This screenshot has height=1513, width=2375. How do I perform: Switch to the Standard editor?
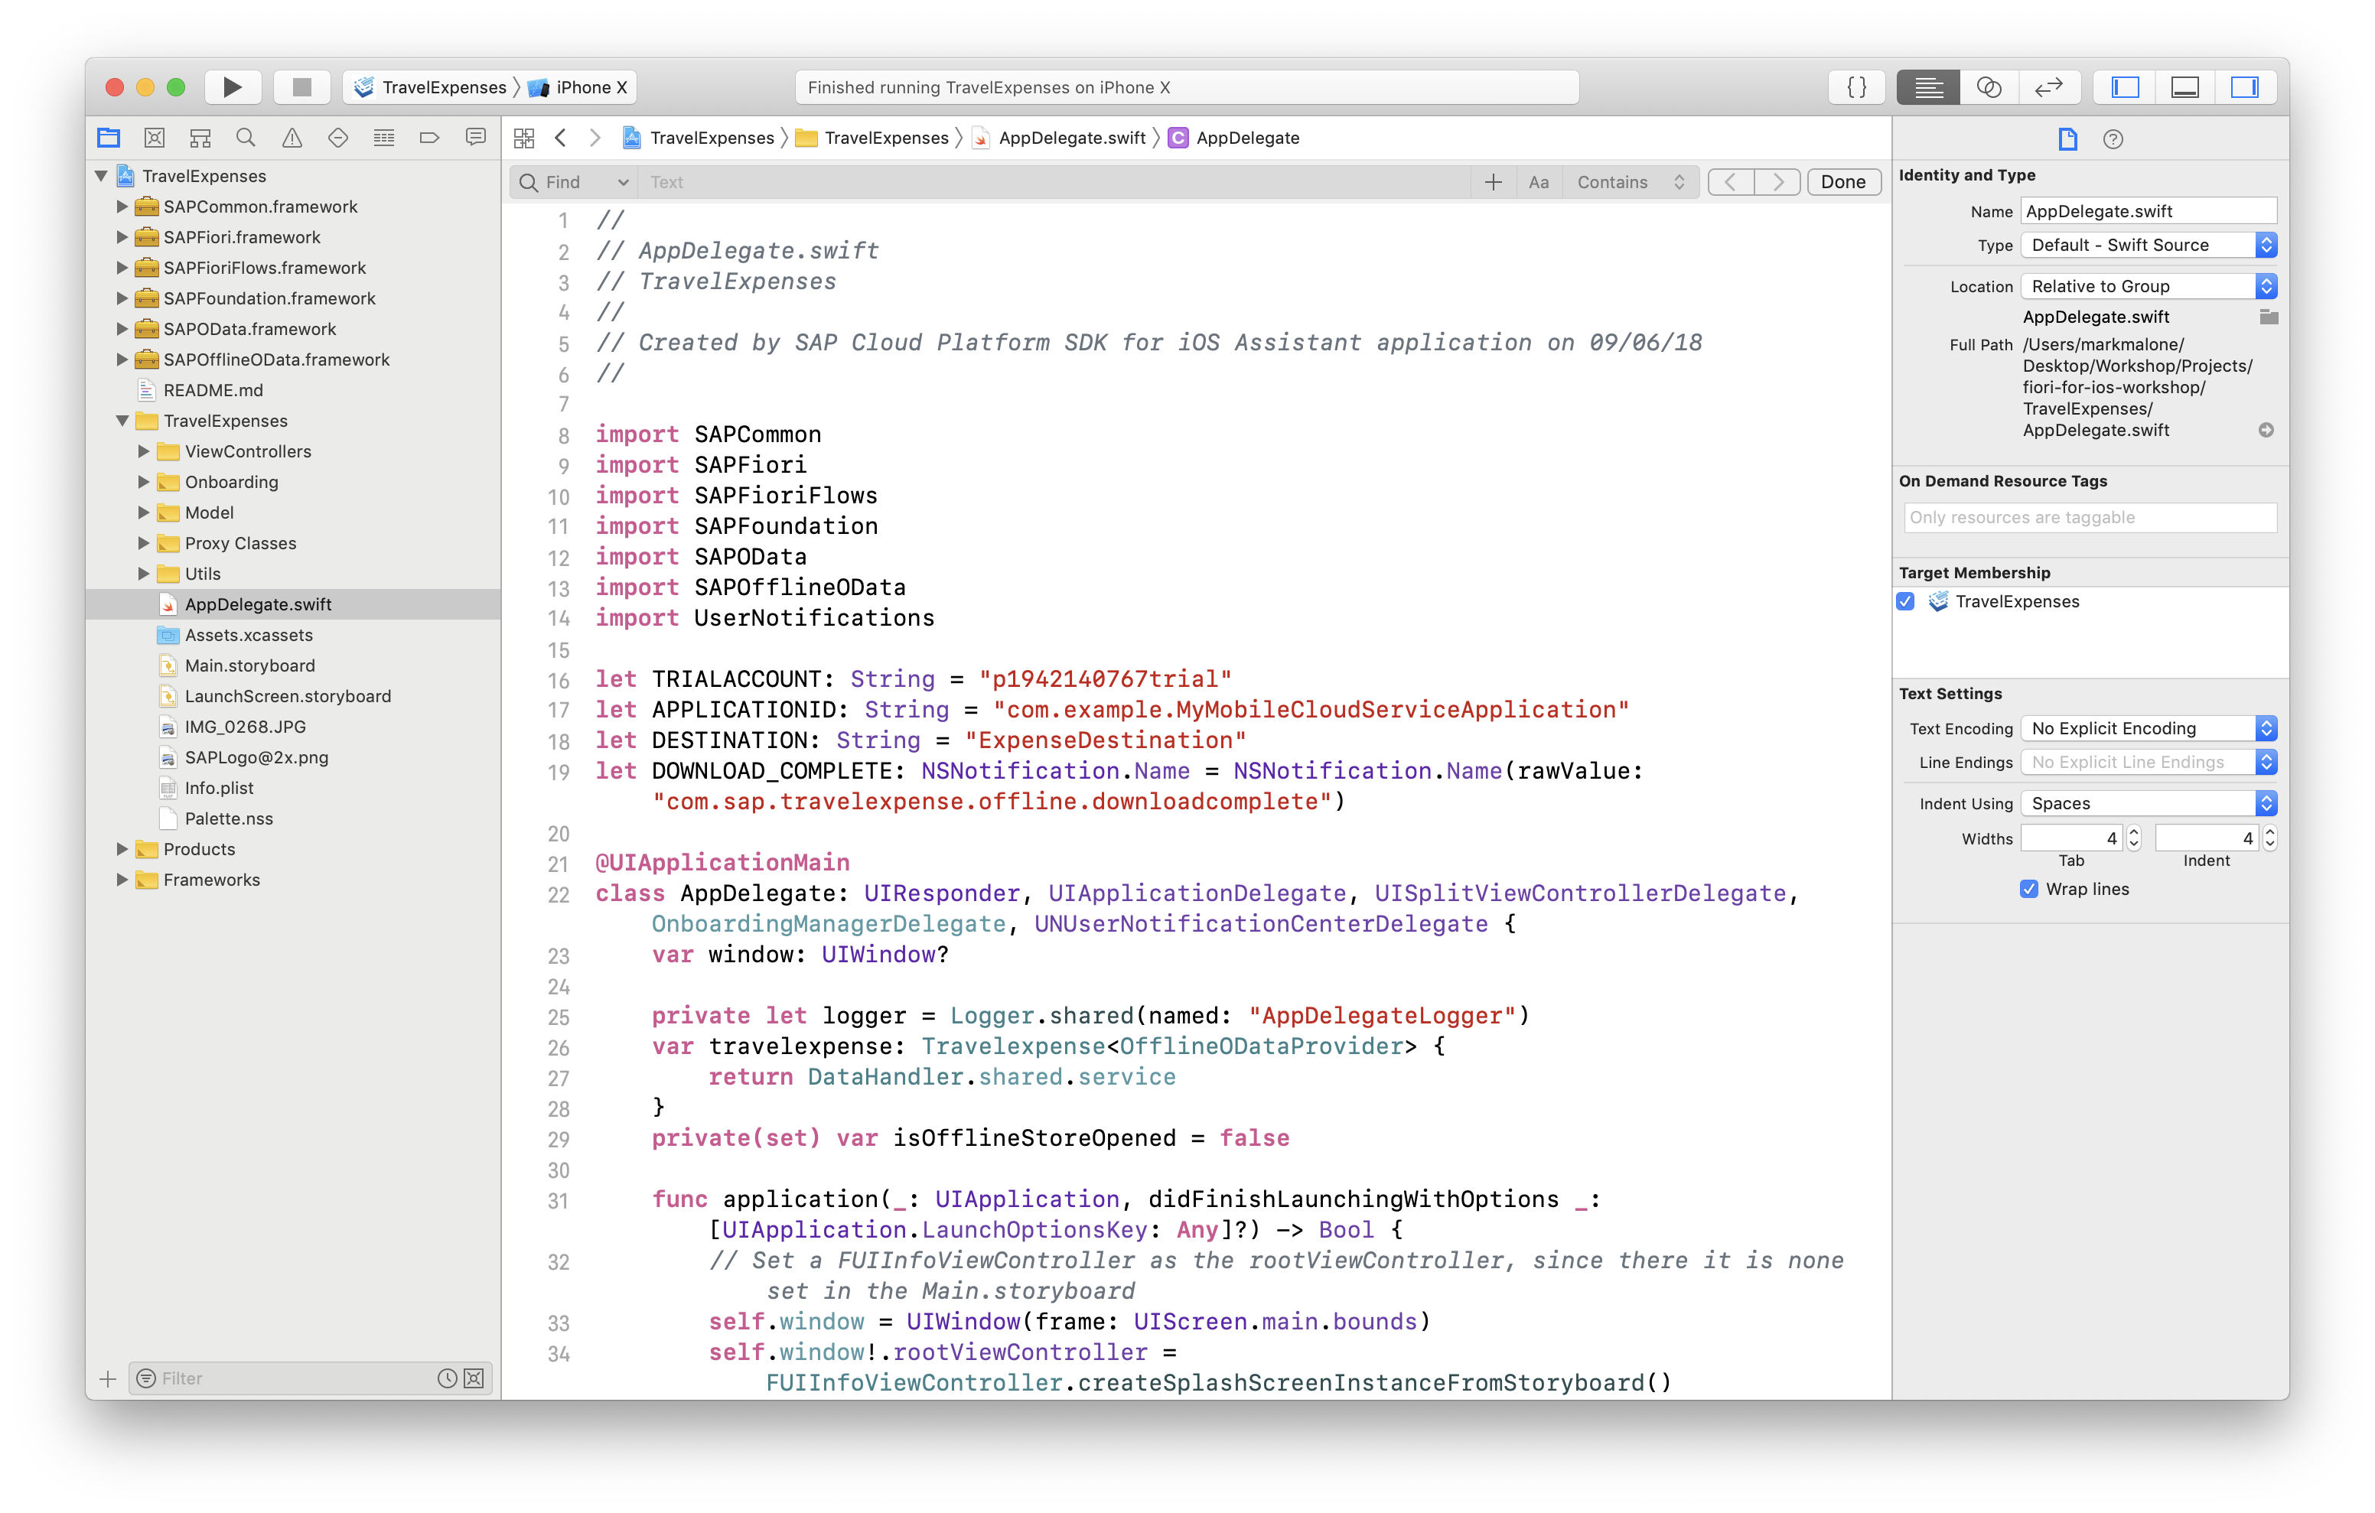tap(1928, 86)
